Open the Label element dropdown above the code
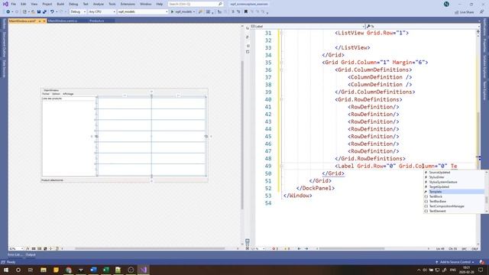489x275 pixels. click(x=307, y=27)
